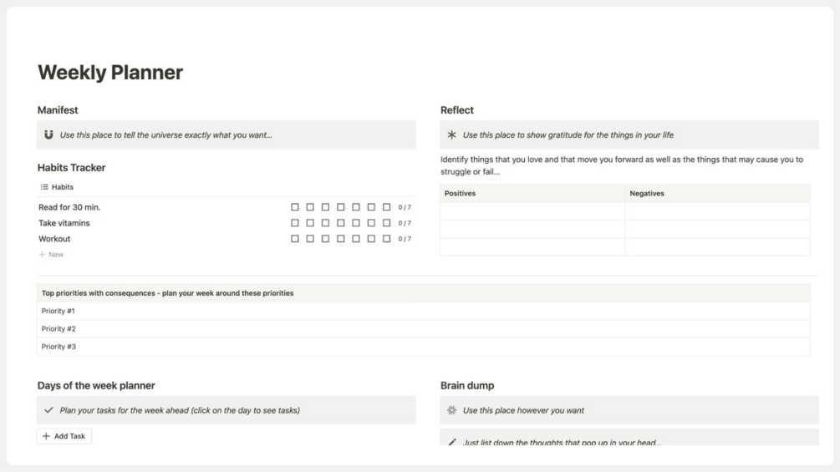Click the plus icon beside New habit
The width and height of the screenshot is (840, 472).
42,255
